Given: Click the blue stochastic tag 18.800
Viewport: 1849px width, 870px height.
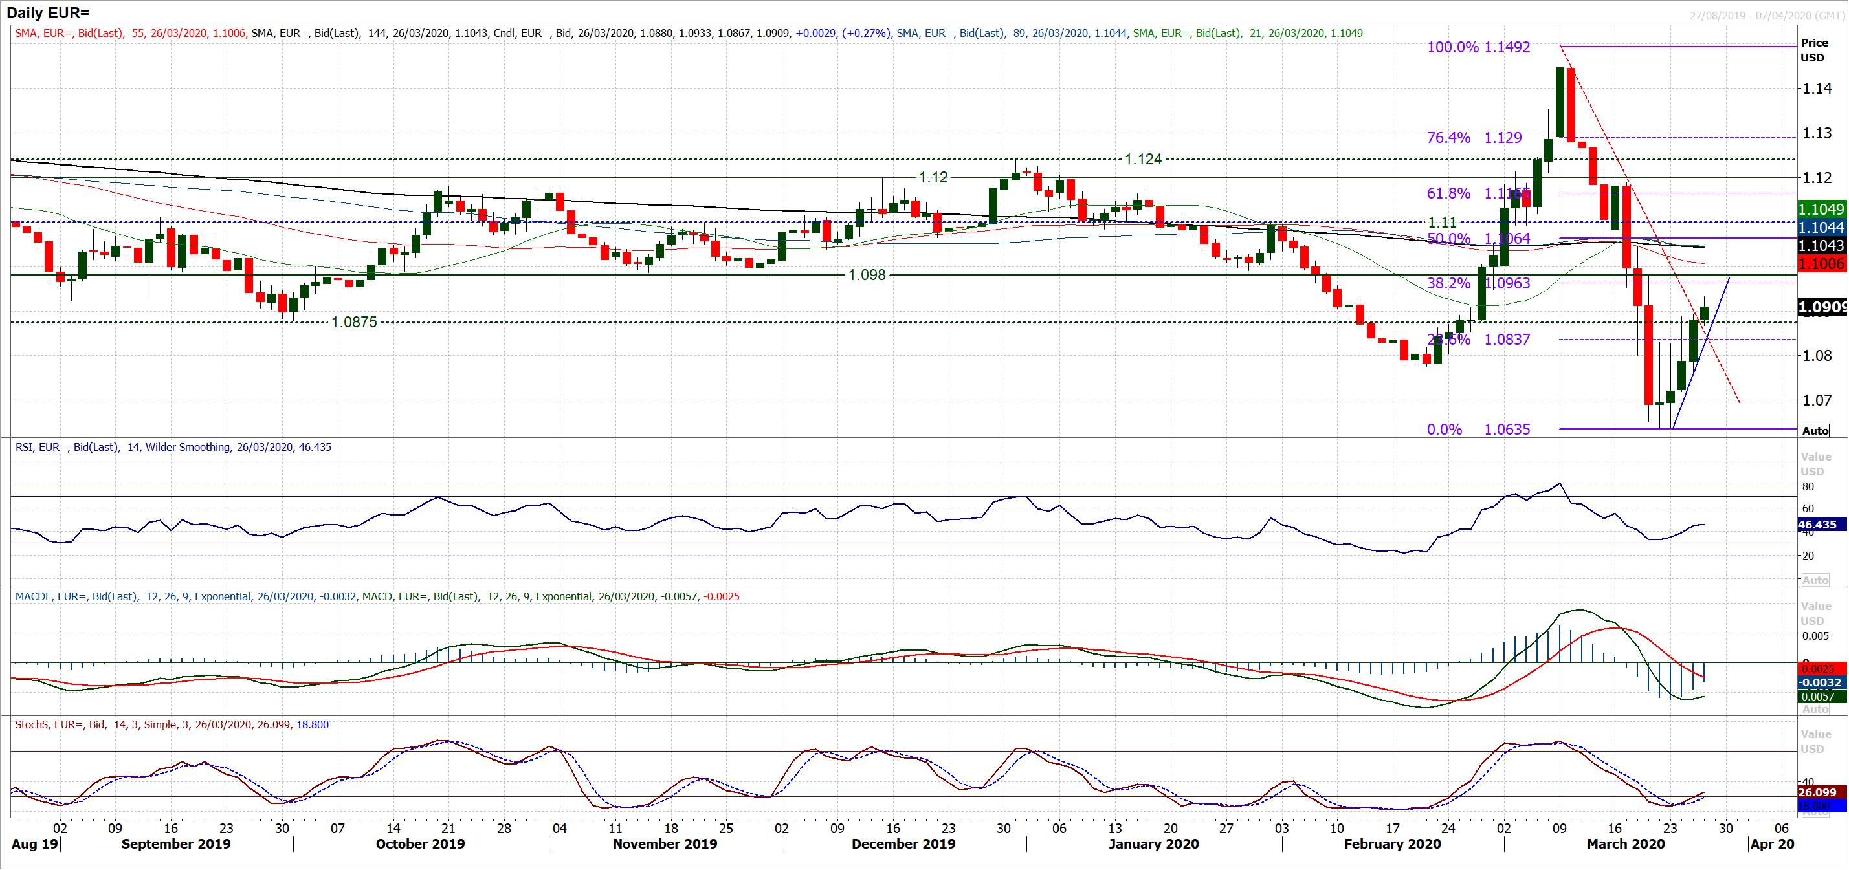Looking at the screenshot, I should (x=1822, y=806).
